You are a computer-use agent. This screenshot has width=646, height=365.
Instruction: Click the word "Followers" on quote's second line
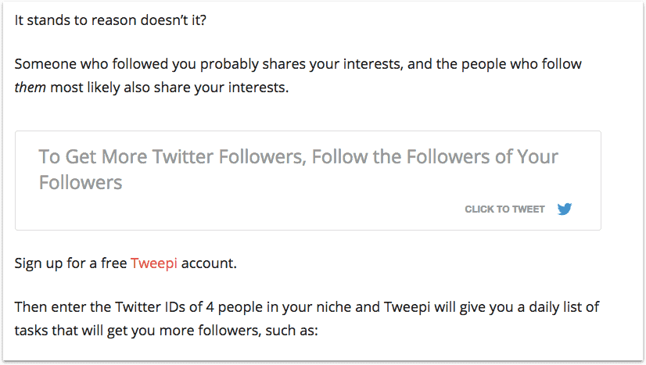[81, 183]
